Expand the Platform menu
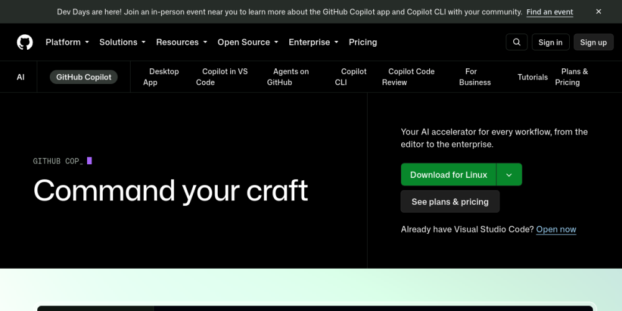 [x=67, y=42]
